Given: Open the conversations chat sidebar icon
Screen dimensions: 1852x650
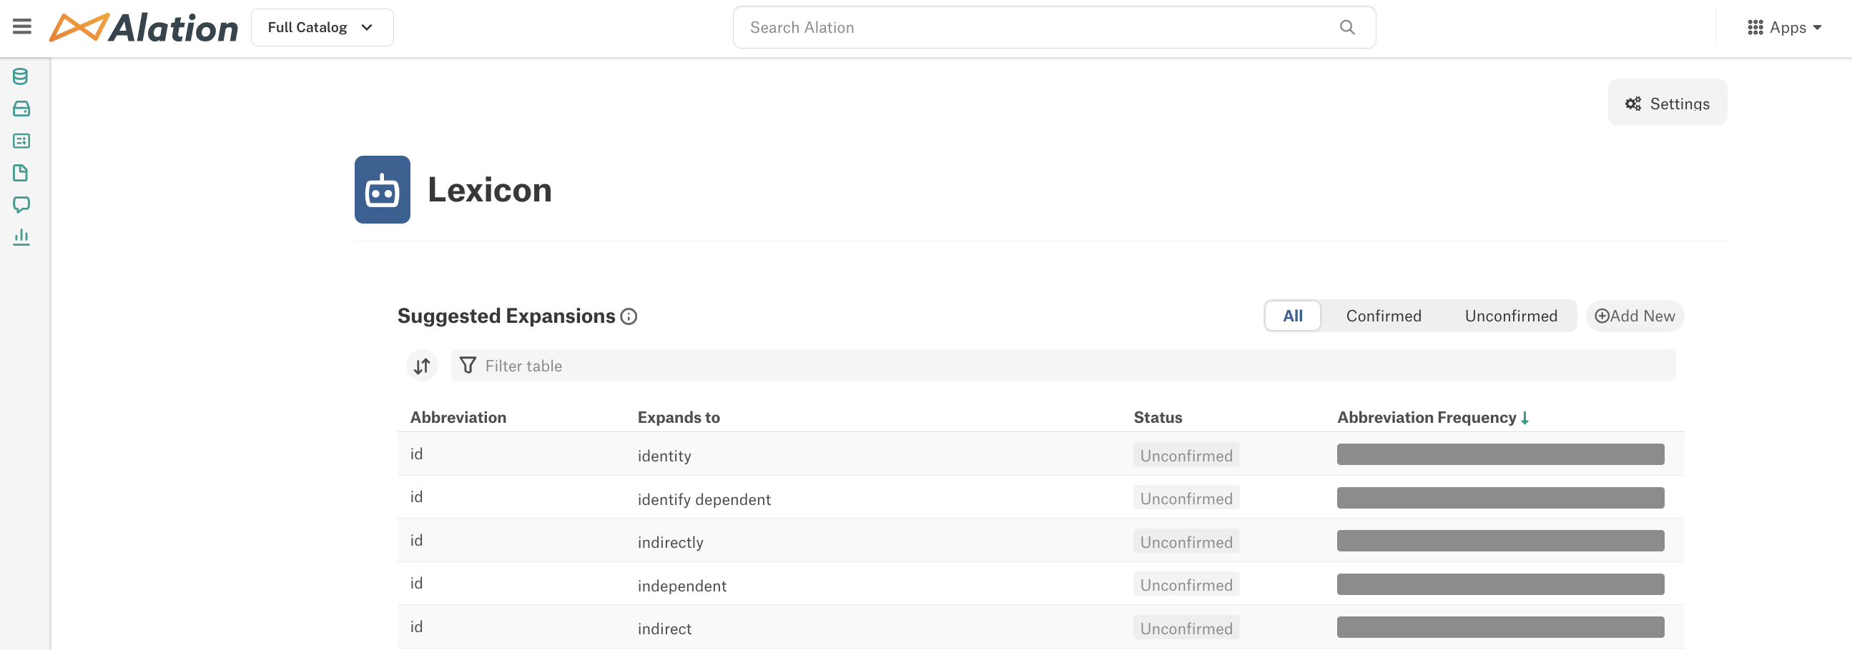Looking at the screenshot, I should [21, 205].
